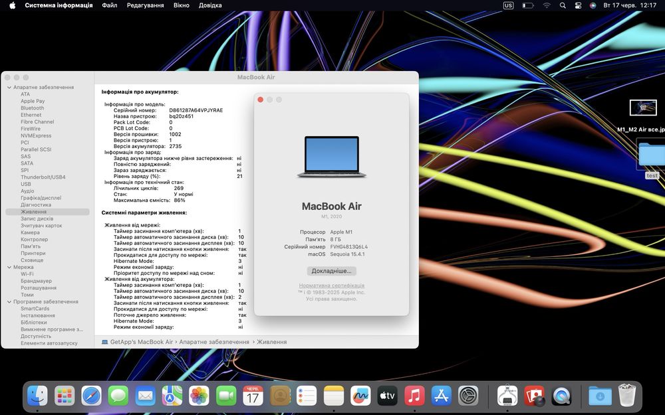The width and height of the screenshot is (665, 415).
Task: Launch Notes app from the Dock
Action: click(334, 396)
